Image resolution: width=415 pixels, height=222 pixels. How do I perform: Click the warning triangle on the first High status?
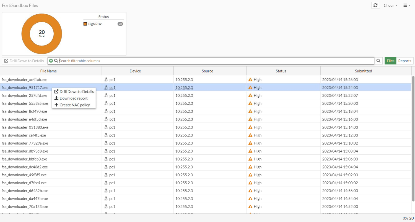coord(251,79)
